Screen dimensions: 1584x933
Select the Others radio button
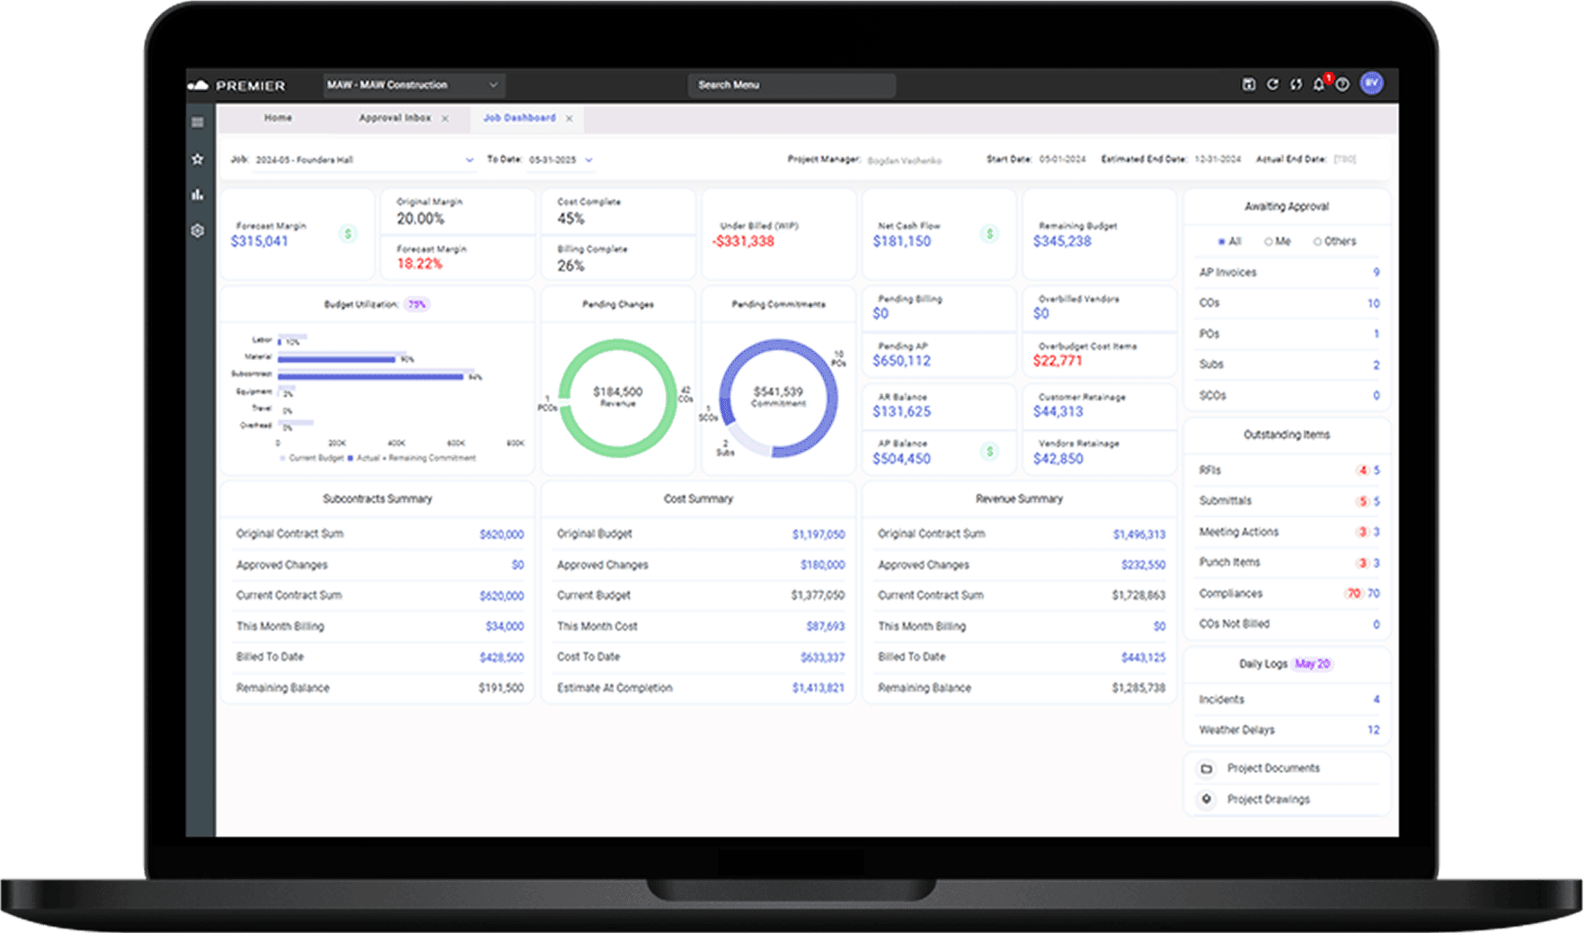[1317, 242]
